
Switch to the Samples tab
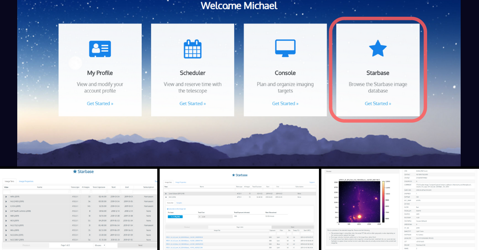(x=179, y=203)
